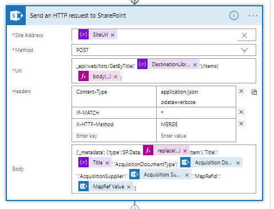Click the Title variable icon in Body
The image size is (274, 209).
tap(84, 162)
